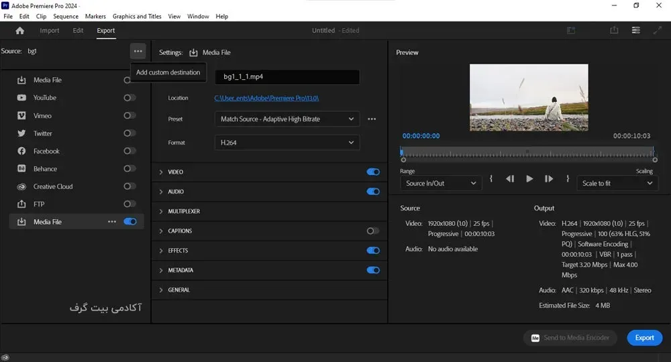Enable the FTP destination toggle
671x362 pixels.
pos(130,204)
